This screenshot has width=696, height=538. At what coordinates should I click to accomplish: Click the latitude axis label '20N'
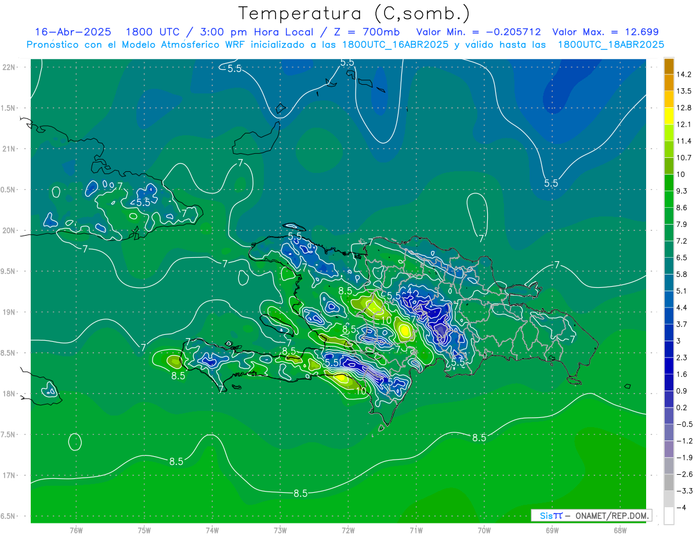9,230
